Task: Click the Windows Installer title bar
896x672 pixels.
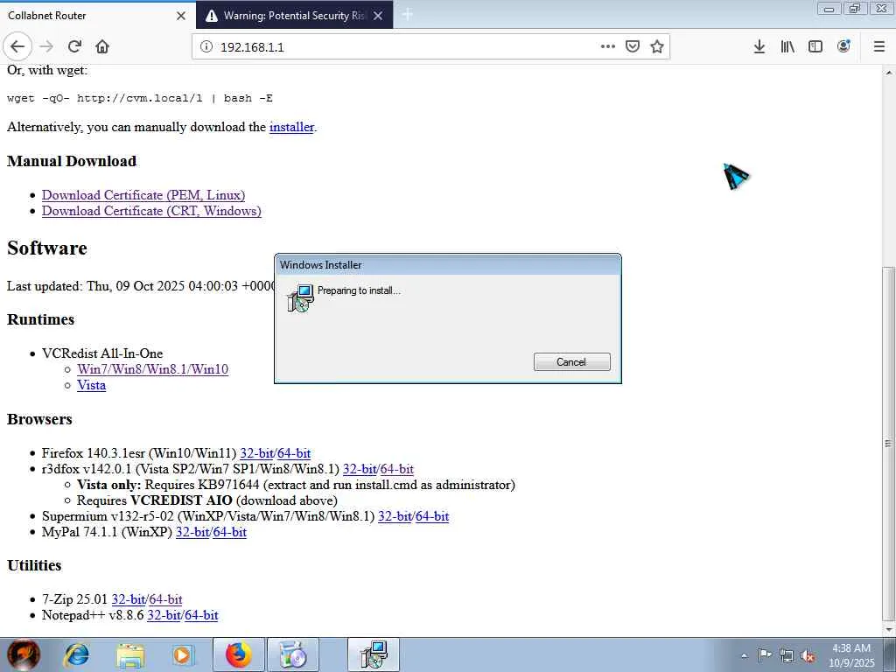Action: (x=448, y=264)
